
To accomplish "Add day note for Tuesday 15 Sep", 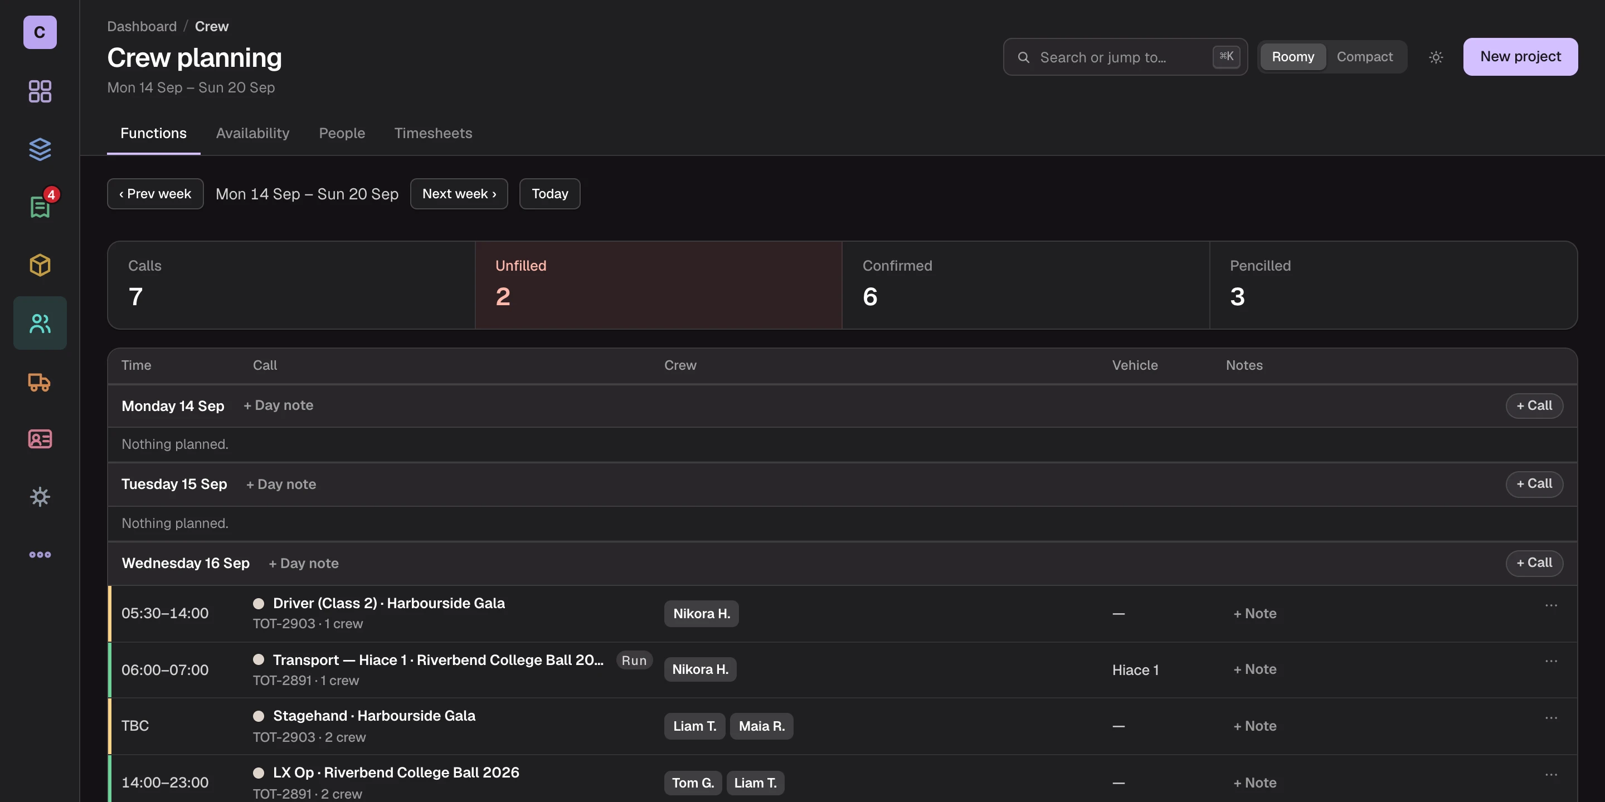I will point(281,485).
